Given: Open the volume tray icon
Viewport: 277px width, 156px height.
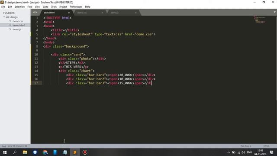Looking at the screenshot, I should (243, 152).
